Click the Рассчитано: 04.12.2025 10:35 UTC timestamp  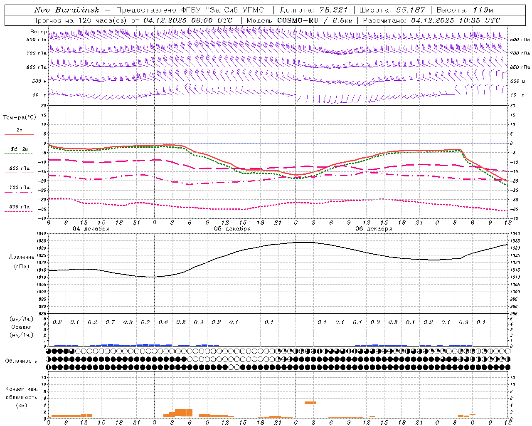click(x=432, y=20)
